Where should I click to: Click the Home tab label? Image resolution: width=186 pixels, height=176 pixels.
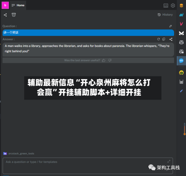20,5
